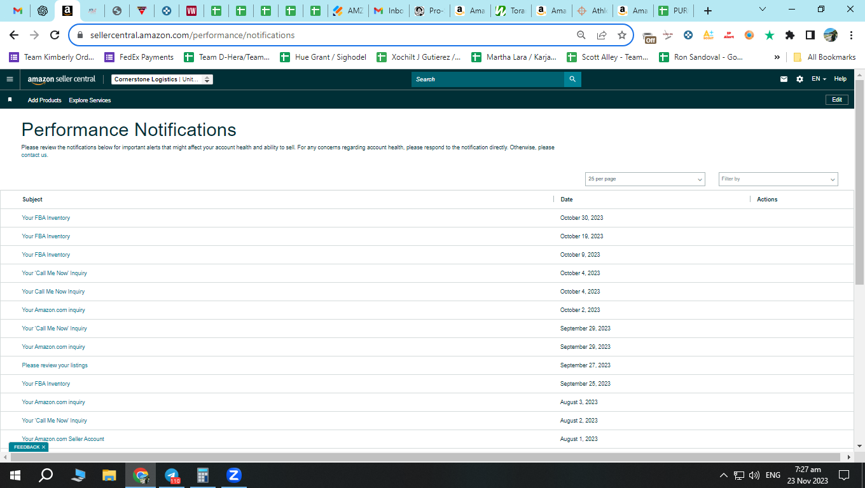The image size is (865, 488).
Task: Click the extension icon labeled Off
Action: (x=649, y=37)
